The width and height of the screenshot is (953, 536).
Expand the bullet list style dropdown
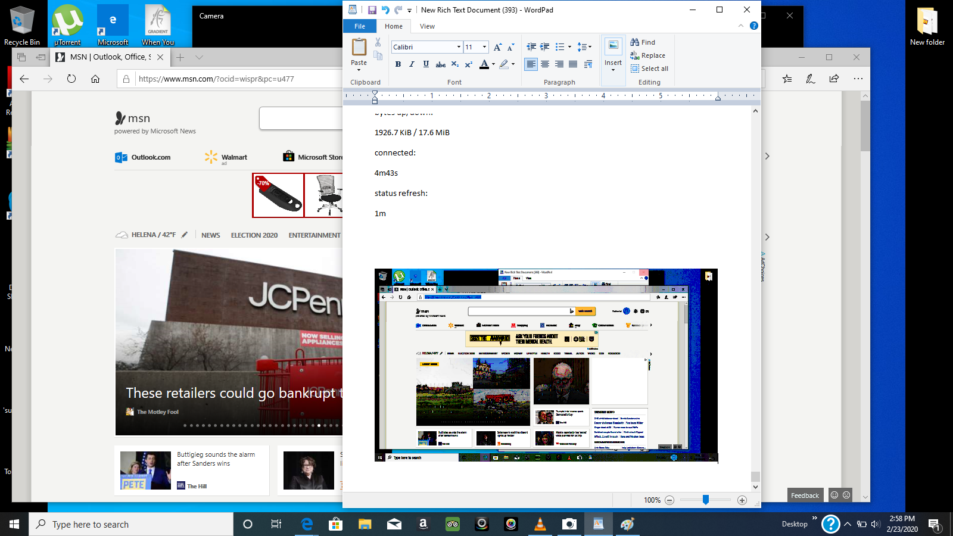[x=569, y=47]
